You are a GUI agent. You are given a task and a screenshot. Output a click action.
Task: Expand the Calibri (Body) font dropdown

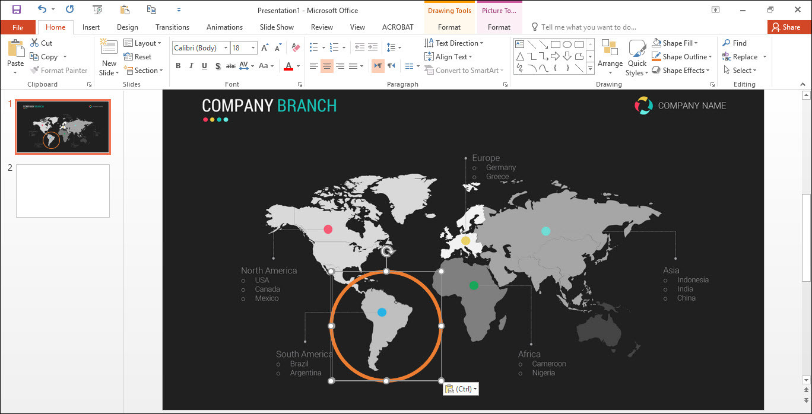pyautogui.click(x=226, y=48)
